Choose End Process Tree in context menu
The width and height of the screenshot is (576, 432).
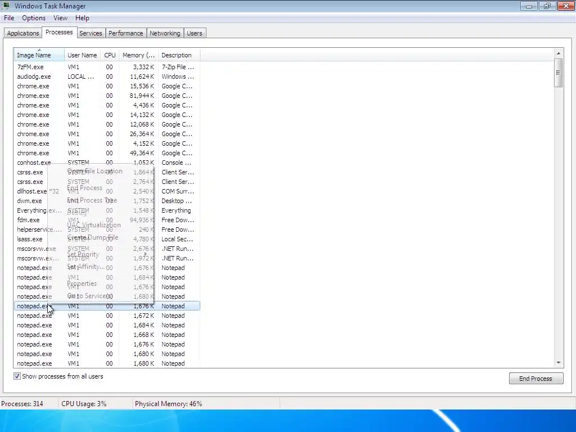coord(92,200)
